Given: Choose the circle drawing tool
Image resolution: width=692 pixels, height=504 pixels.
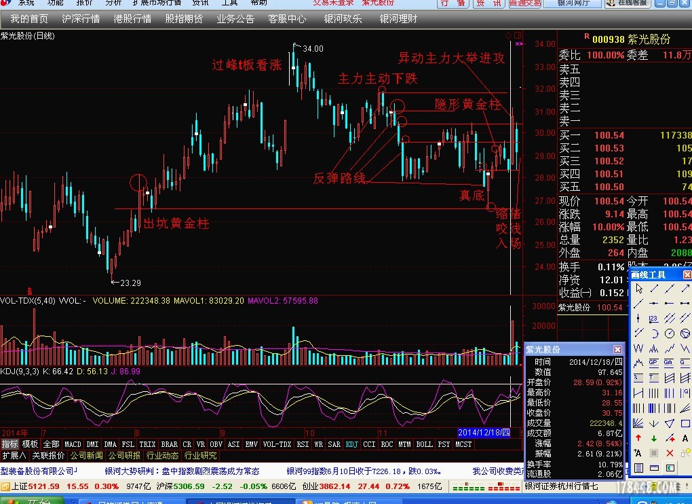Looking at the screenshot, I should (x=670, y=333).
